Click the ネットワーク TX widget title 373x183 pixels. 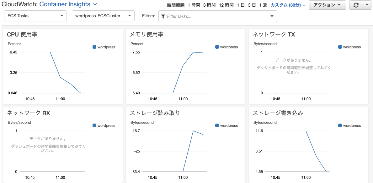[274, 35]
